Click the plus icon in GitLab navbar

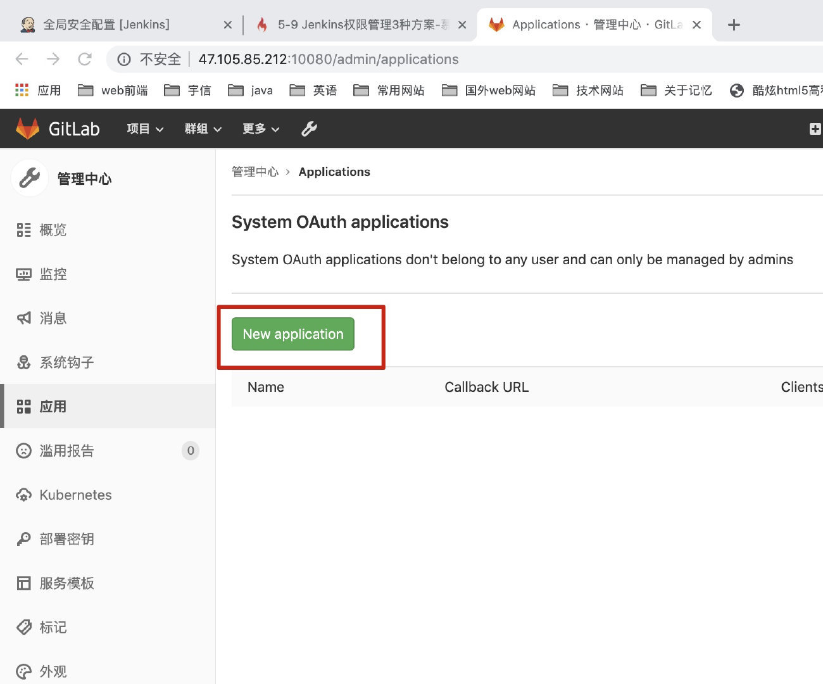point(815,129)
